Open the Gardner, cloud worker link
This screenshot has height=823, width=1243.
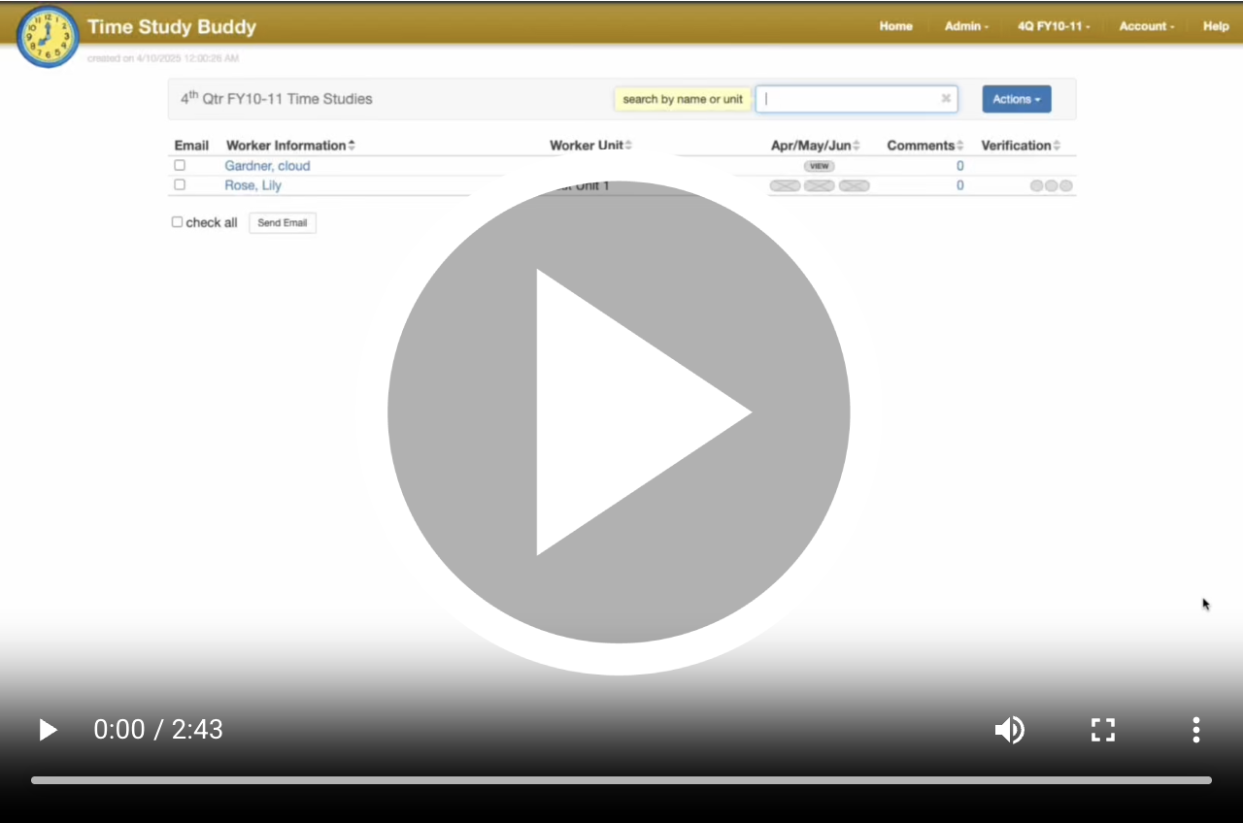coord(267,166)
